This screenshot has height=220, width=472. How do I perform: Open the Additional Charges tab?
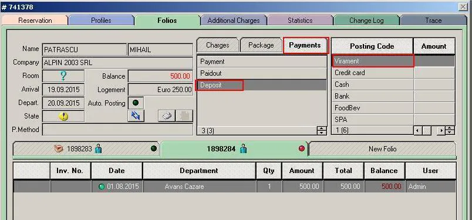pos(234,21)
